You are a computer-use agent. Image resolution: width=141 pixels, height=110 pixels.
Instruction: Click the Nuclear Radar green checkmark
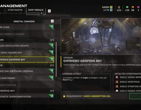coord(52,78)
